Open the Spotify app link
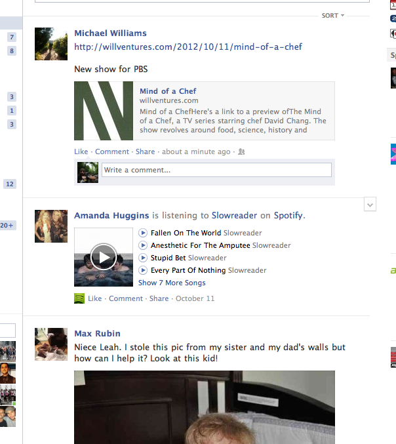Screen dimensions: 396x444 pyautogui.click(x=288, y=216)
